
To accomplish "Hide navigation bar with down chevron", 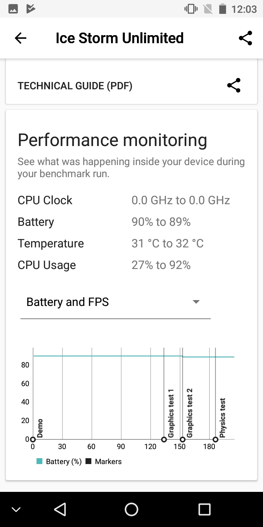I will (x=16, y=509).
